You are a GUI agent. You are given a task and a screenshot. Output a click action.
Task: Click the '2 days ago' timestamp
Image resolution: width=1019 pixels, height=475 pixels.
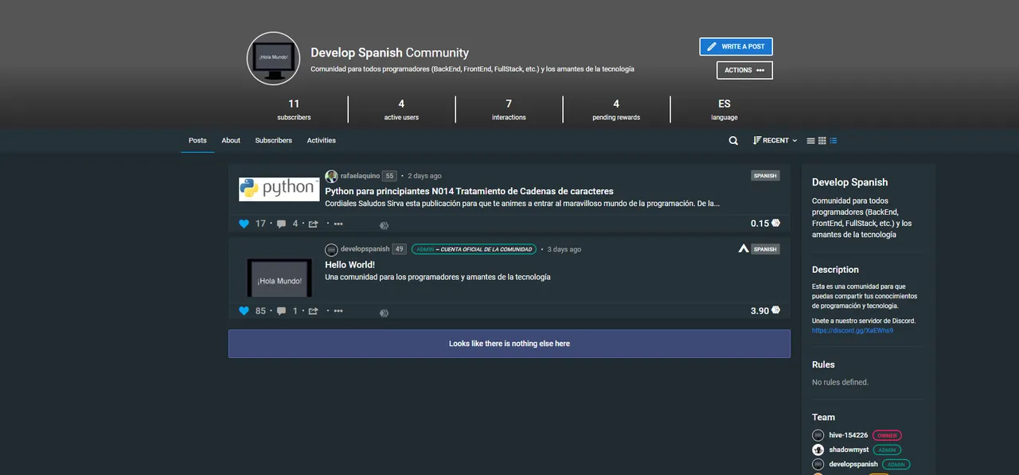coord(424,176)
